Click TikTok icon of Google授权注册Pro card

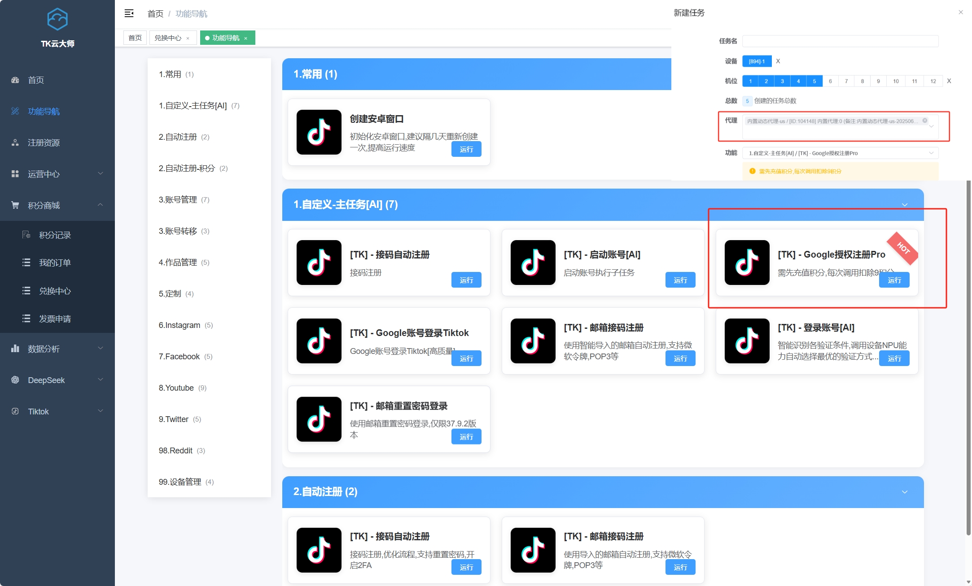point(747,263)
